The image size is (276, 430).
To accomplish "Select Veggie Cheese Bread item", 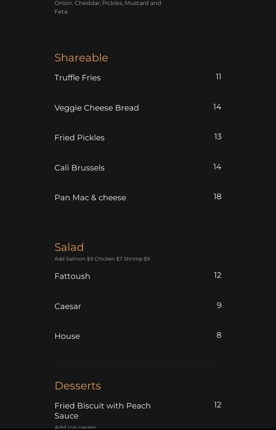I will point(96,108).
